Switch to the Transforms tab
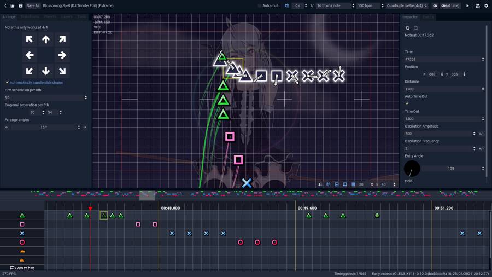 (30, 17)
